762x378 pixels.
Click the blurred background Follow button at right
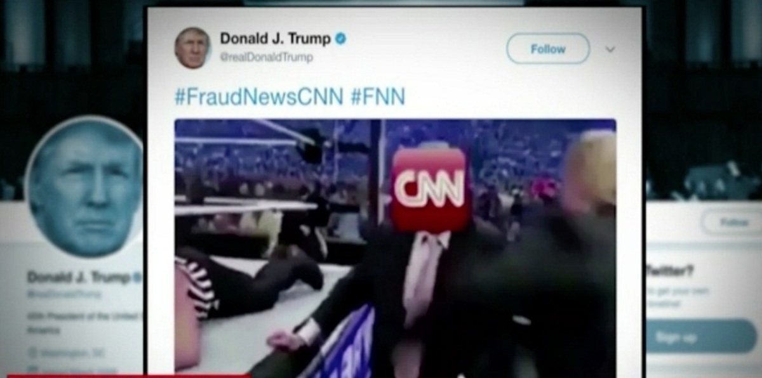(x=732, y=223)
